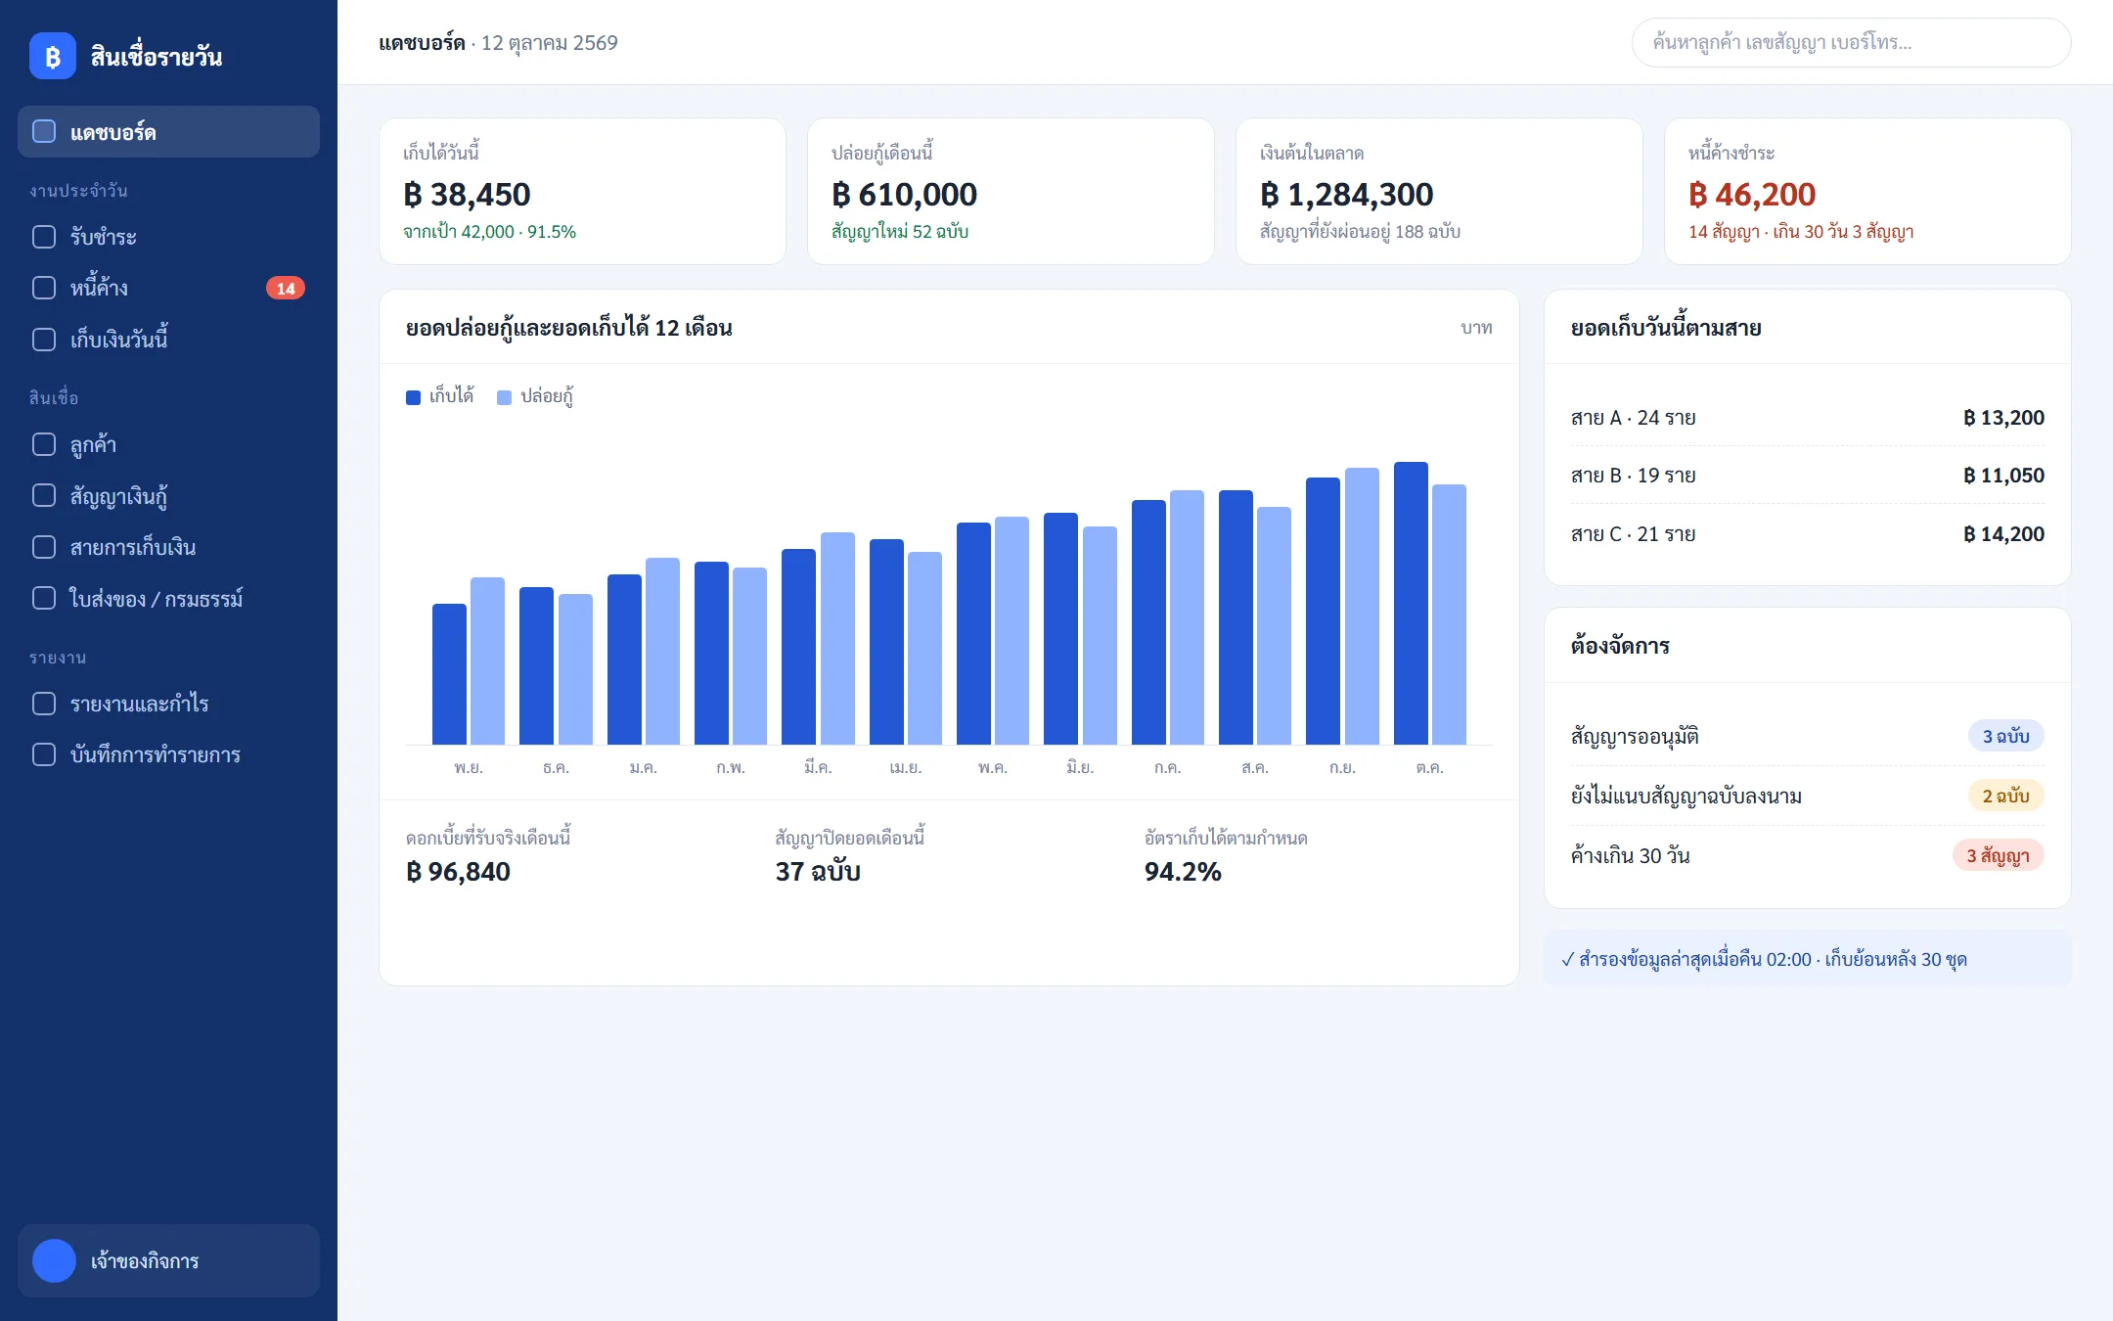
Task: Click the icon beside สัญญาเงินกู้
Action: coord(44,495)
